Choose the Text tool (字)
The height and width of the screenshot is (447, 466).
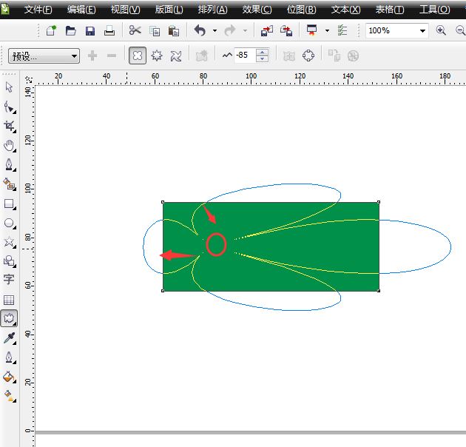(9, 280)
